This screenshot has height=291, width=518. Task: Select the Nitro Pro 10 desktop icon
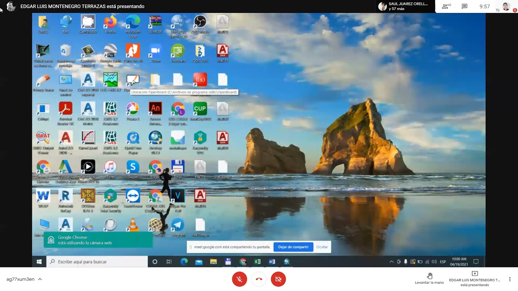(133, 53)
